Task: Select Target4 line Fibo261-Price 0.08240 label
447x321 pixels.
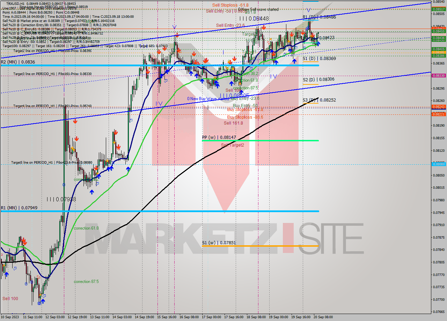Action: coord(52,106)
